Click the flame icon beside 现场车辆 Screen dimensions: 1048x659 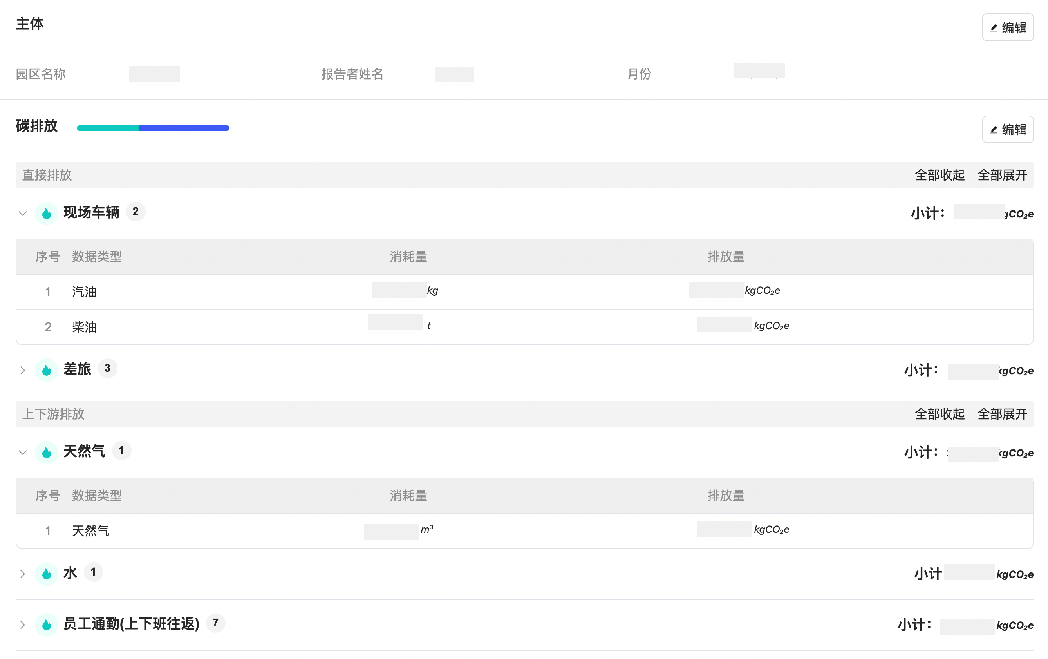point(47,213)
